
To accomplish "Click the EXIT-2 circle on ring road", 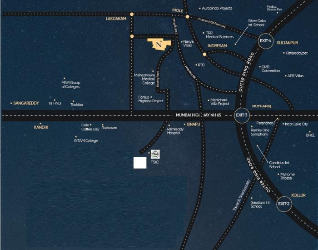I will [284, 204].
